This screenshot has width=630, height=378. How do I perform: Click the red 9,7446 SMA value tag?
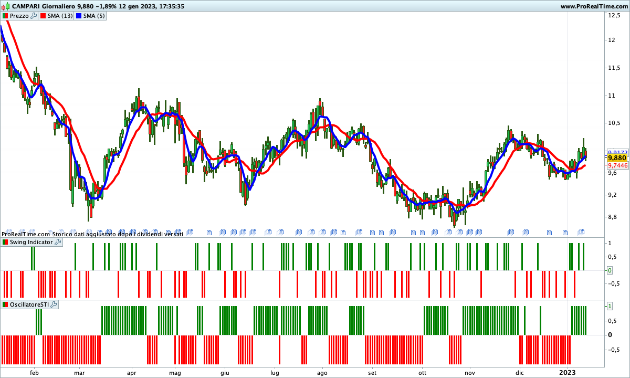click(617, 165)
